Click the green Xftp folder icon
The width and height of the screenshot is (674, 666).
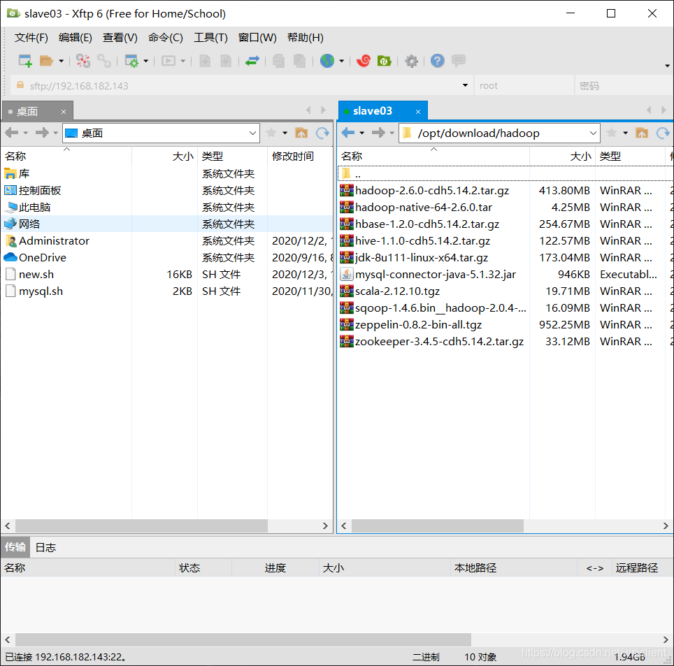click(x=385, y=61)
